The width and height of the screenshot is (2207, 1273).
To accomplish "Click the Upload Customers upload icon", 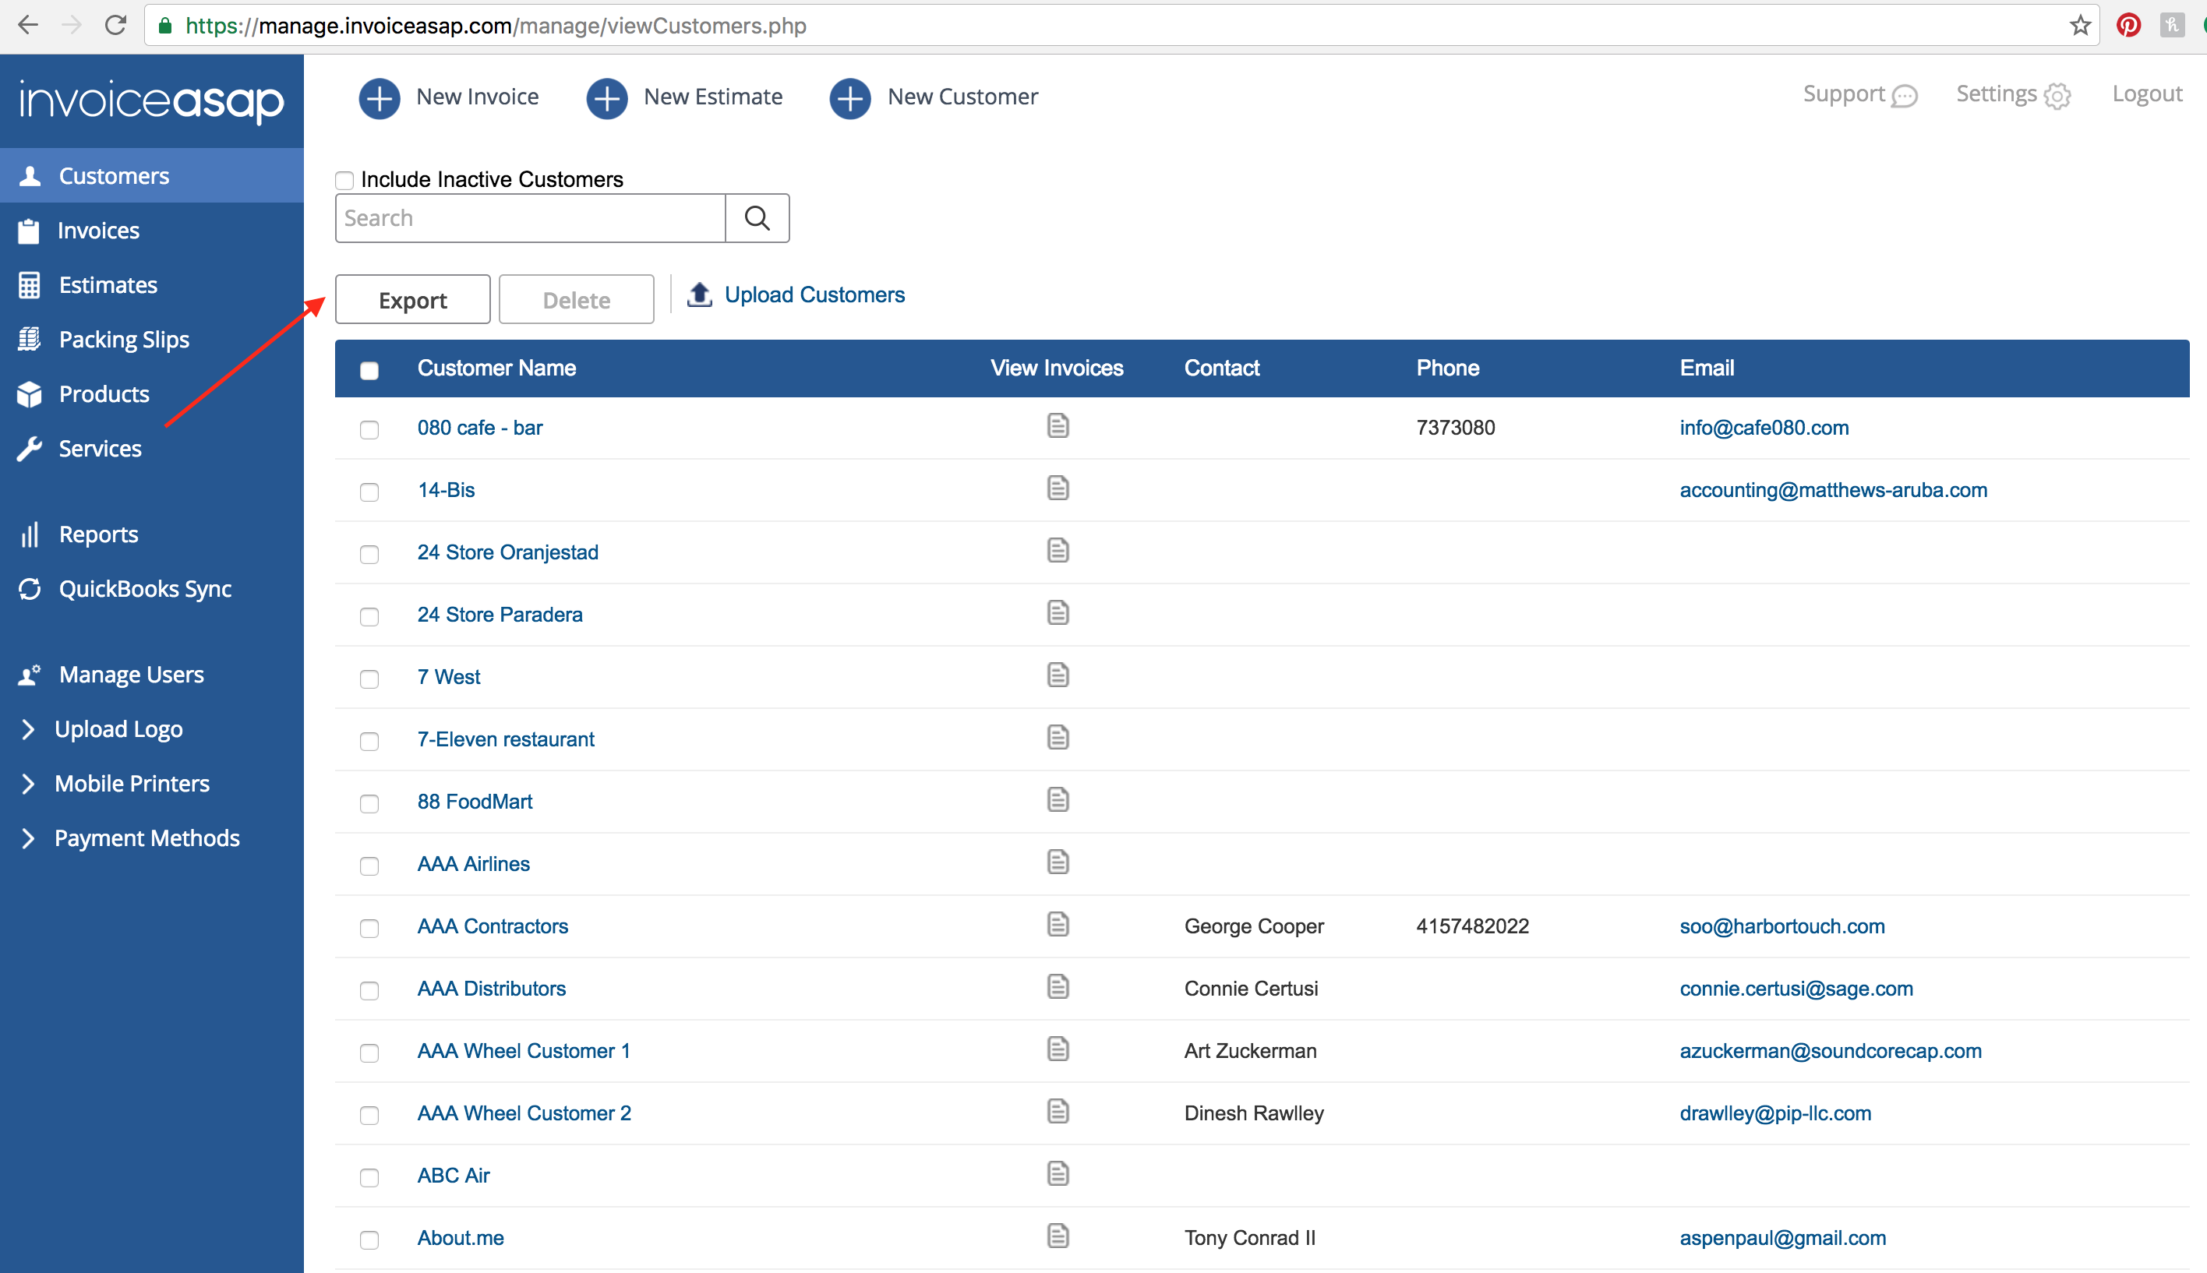I will (700, 294).
